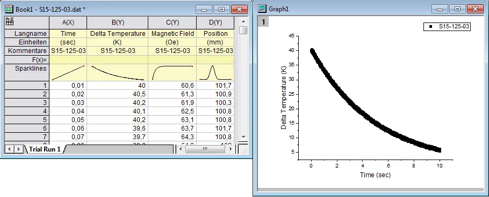
Task: Click the horizontal scrollbar thumb in Book1
Action: click(x=205, y=149)
